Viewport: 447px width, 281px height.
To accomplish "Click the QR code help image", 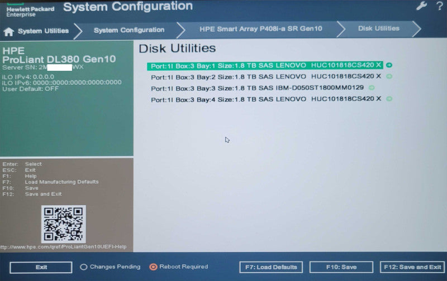I will coord(63,224).
